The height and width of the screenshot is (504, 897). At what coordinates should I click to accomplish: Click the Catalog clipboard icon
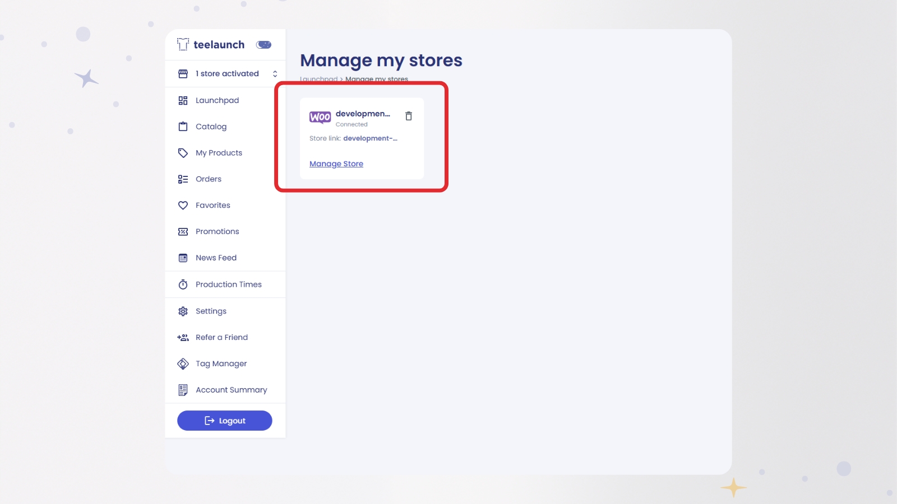[x=183, y=127]
